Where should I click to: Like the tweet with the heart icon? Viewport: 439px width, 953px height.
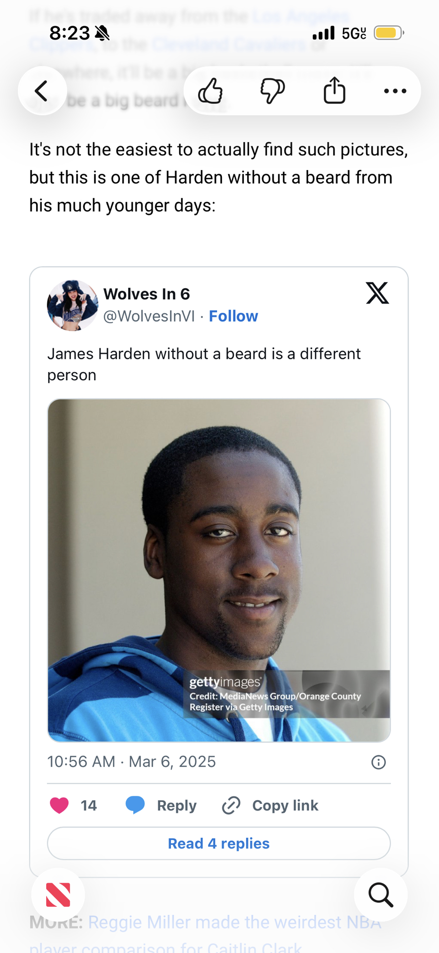point(60,805)
